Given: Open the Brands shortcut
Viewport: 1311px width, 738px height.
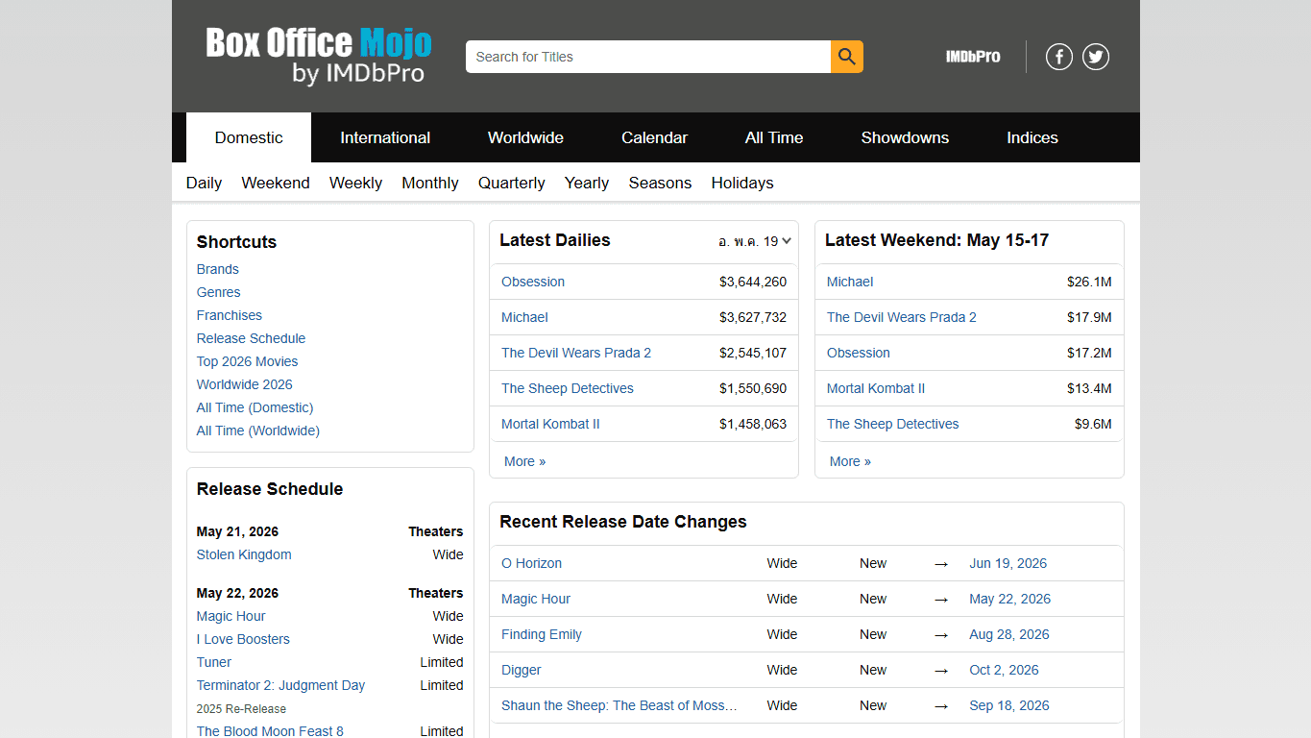Looking at the screenshot, I should pyautogui.click(x=218, y=269).
